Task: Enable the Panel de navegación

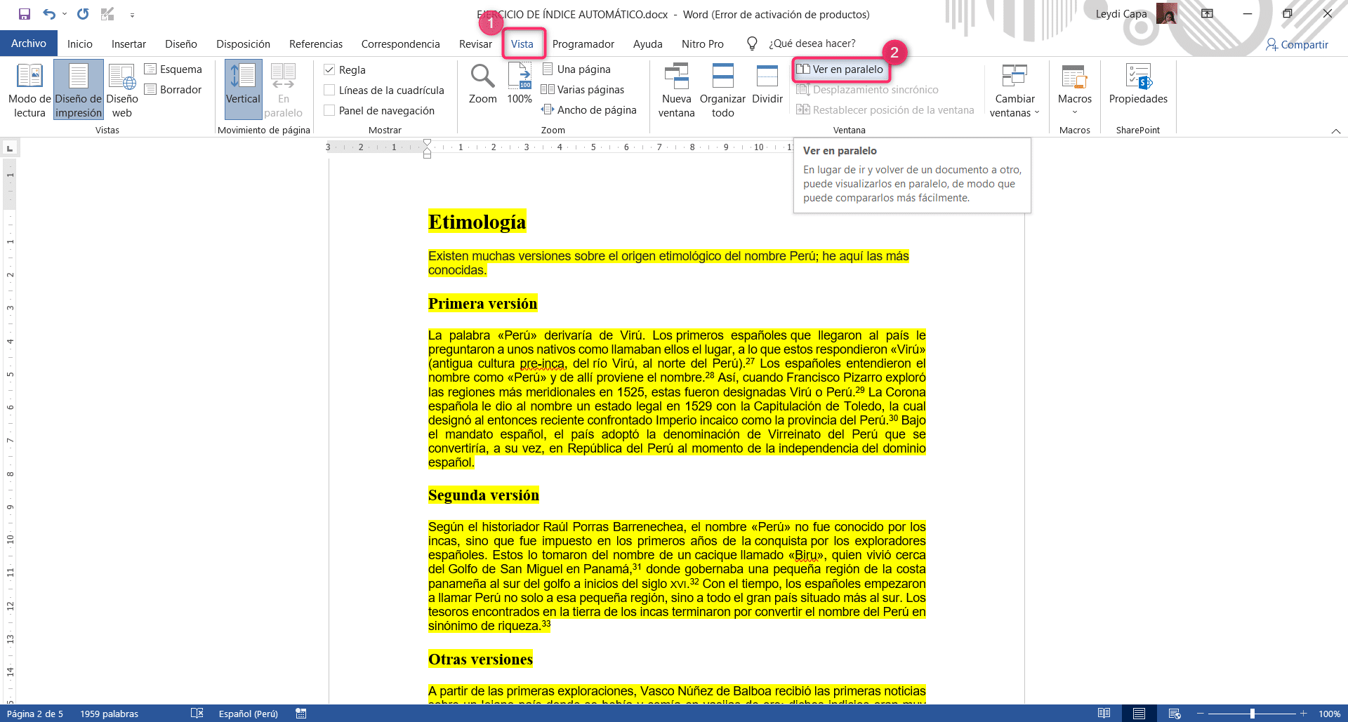Action: [x=329, y=110]
